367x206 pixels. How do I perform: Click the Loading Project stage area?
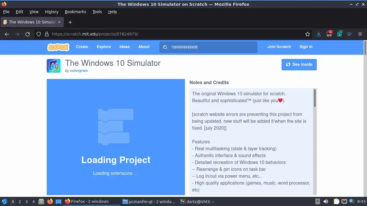coord(116,137)
